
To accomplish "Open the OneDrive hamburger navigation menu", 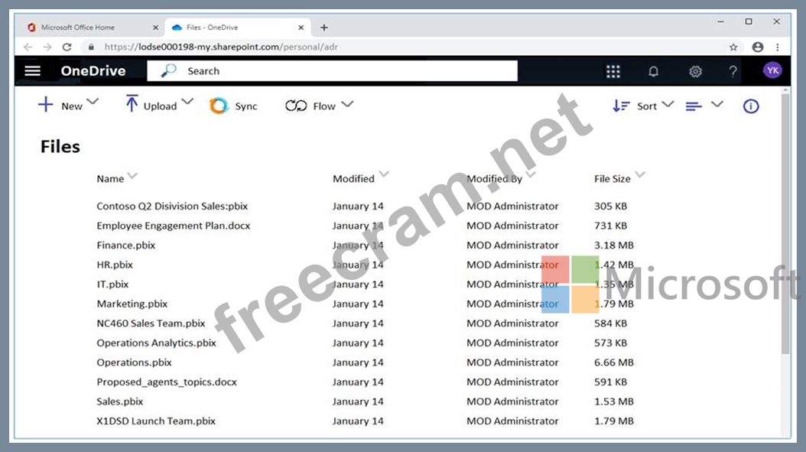I will click(x=32, y=71).
